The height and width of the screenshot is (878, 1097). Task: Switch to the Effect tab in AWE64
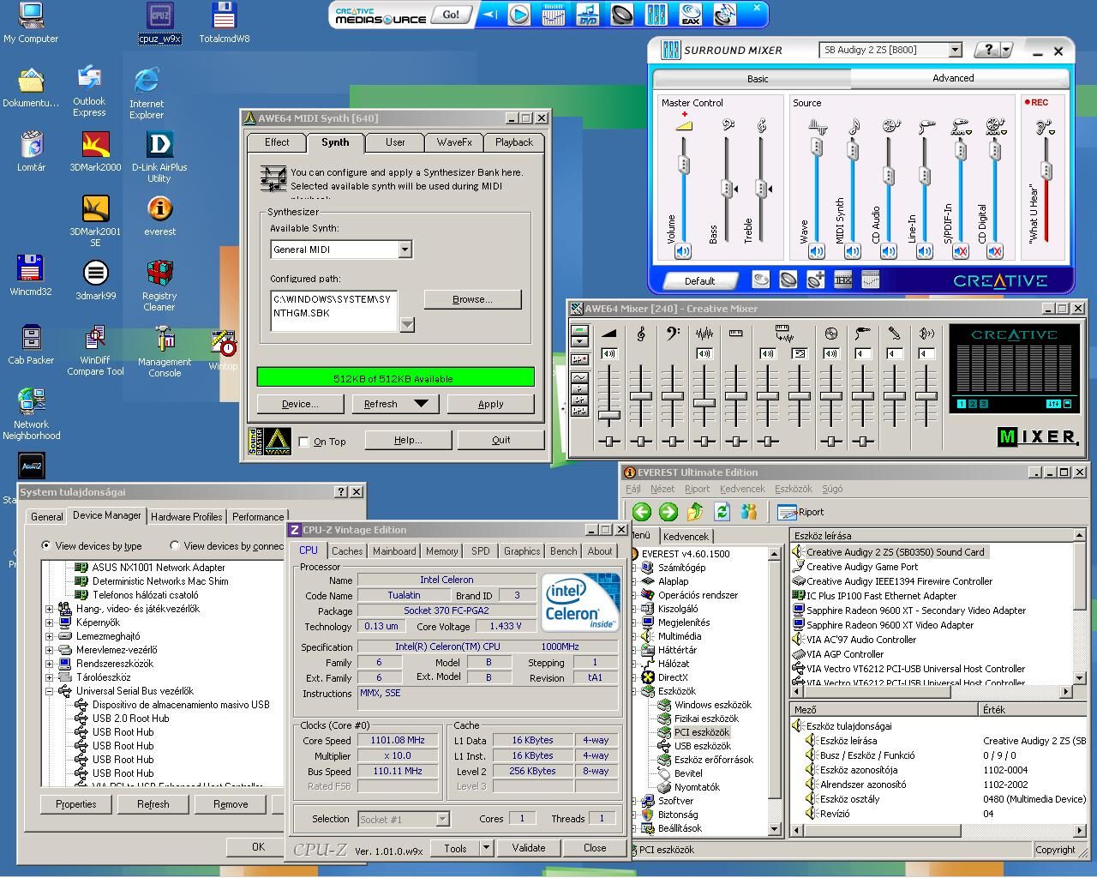pos(277,142)
